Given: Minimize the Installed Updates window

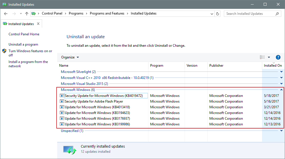Looking at the screenshot, I should 252,4.
